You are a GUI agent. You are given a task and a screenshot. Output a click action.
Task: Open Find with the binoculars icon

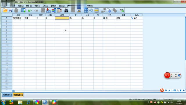[66, 10]
